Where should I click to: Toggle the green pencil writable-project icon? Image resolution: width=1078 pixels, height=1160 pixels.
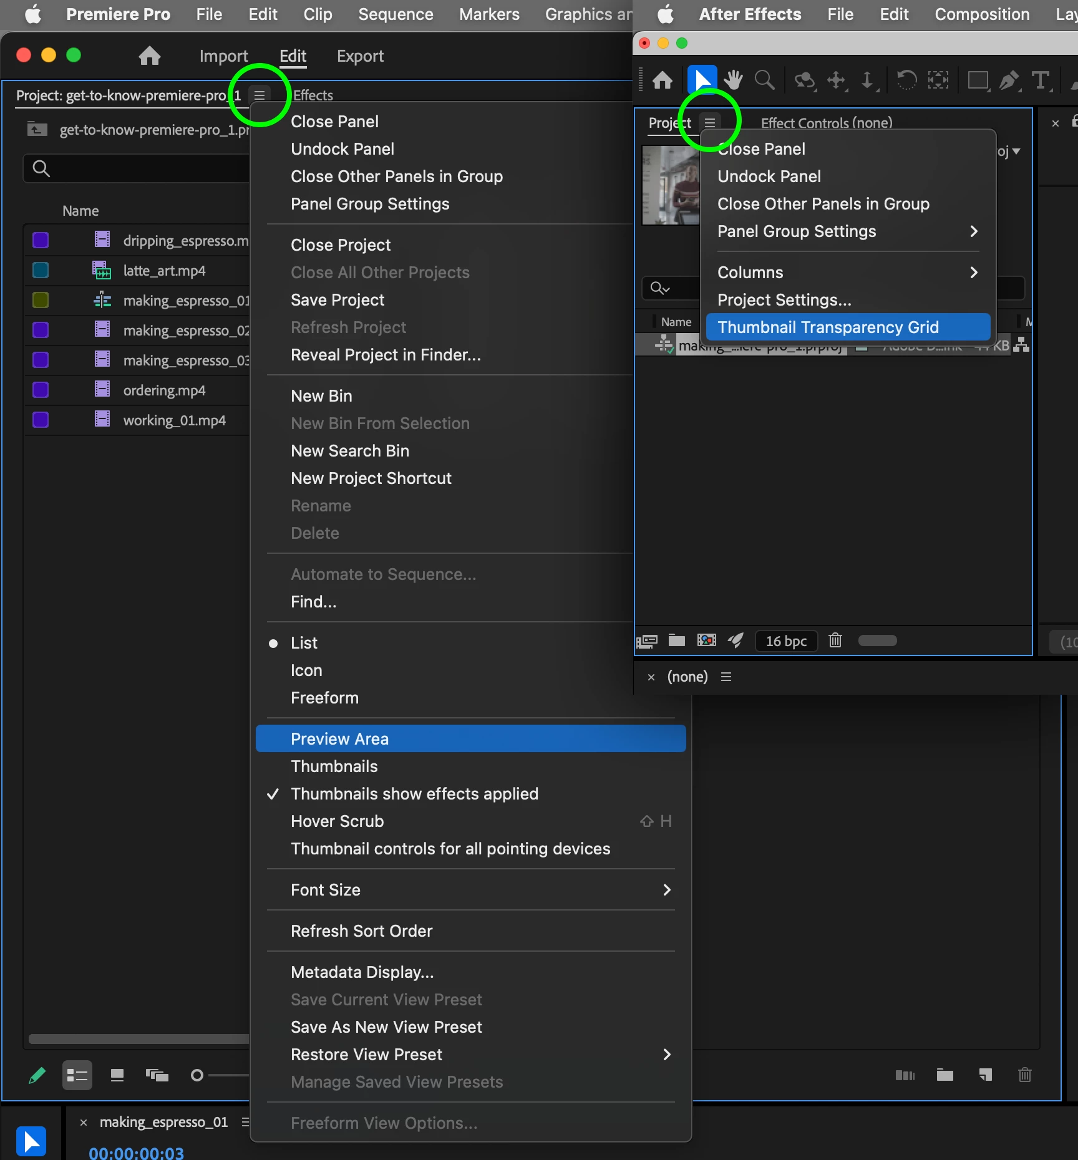[x=37, y=1075]
